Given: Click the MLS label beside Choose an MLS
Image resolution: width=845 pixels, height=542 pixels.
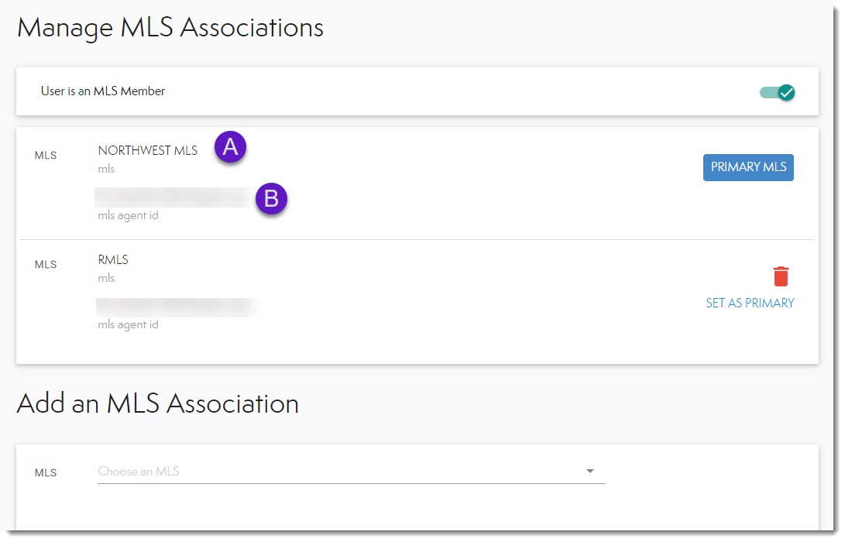Looking at the screenshot, I should (x=46, y=472).
